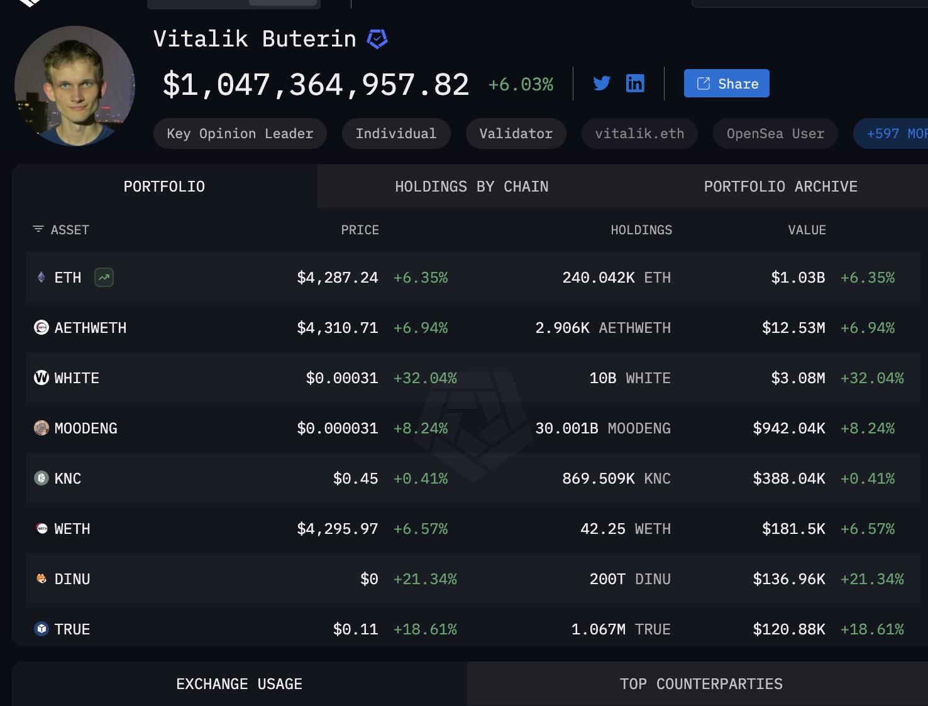Click the ETH asset name
This screenshot has width=928, height=706.
click(x=68, y=278)
